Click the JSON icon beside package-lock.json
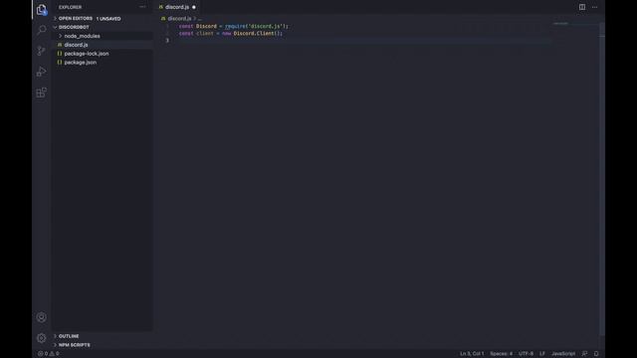 point(60,54)
